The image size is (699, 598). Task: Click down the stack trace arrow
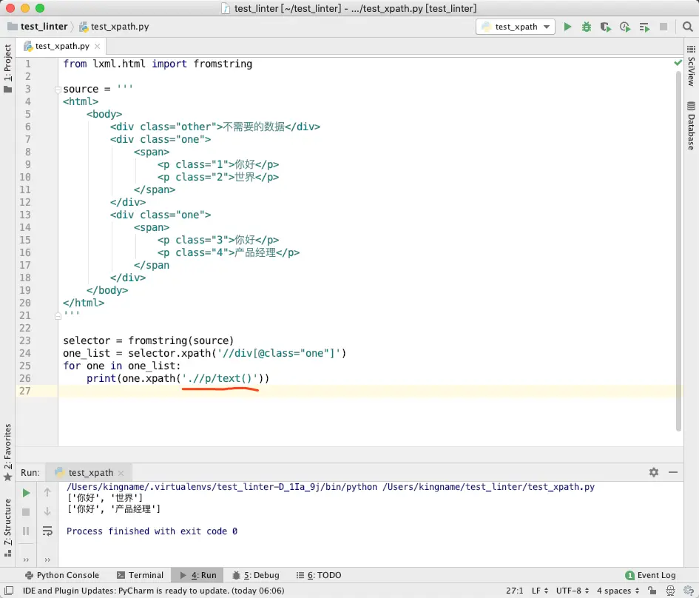[x=47, y=511]
